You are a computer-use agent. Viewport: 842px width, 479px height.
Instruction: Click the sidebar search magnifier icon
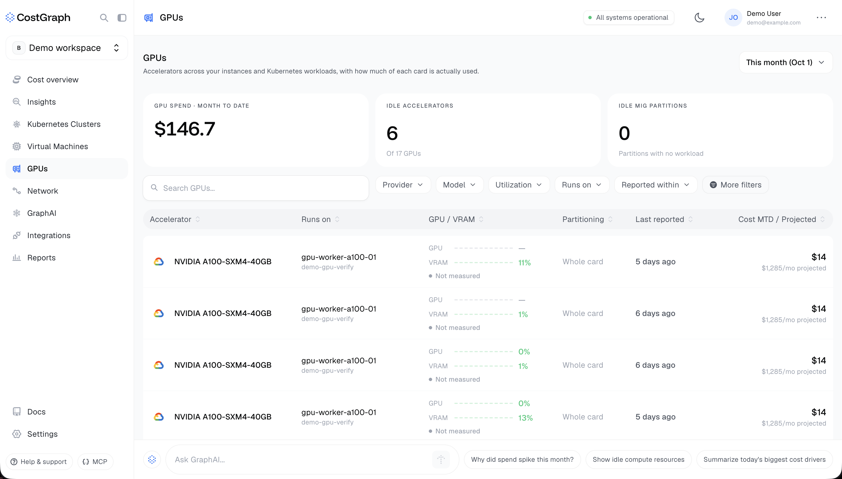[x=104, y=18]
